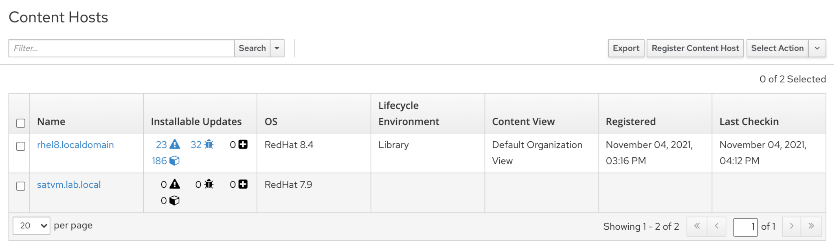Open the 20 per page selector

click(31, 226)
